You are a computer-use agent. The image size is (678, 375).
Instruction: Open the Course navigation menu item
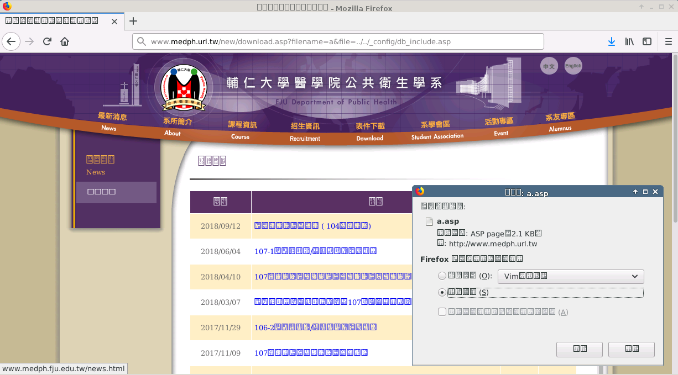click(x=242, y=130)
